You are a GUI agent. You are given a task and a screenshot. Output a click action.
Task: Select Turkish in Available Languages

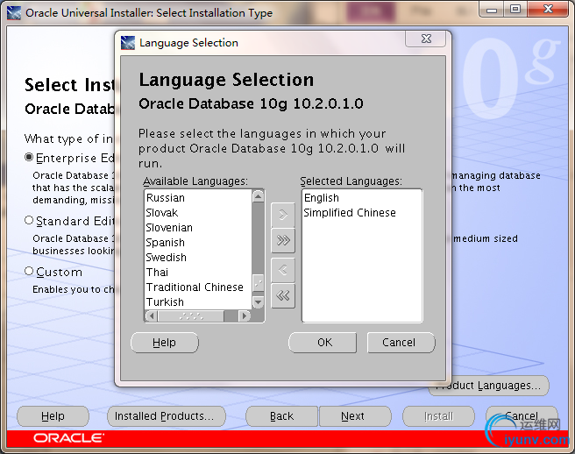click(x=198, y=302)
